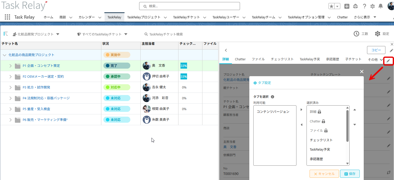Click the 承認中 status badge for P2
This screenshot has width=394, height=180.
click(117, 76)
